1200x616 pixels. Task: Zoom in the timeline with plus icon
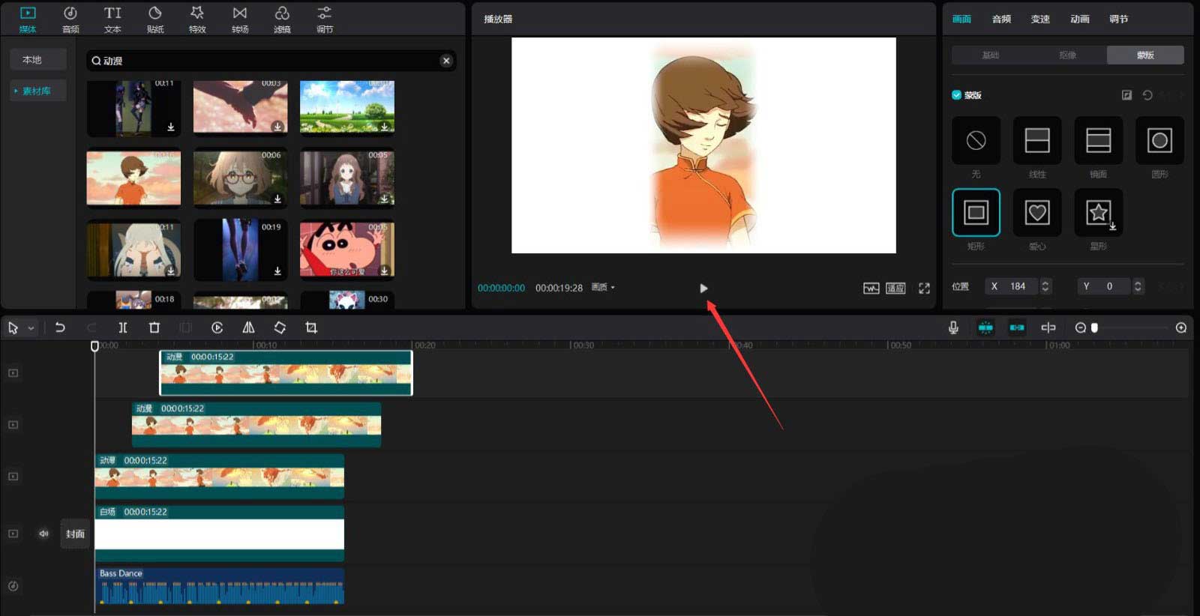1181,327
